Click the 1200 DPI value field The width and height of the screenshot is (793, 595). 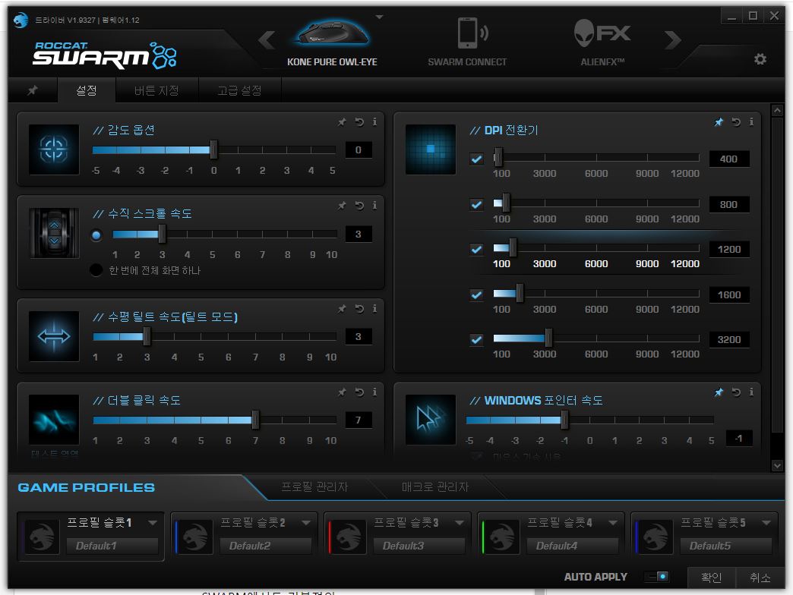pyautogui.click(x=728, y=249)
